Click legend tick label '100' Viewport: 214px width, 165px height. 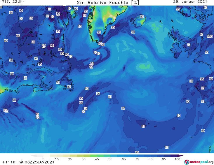pos(177,159)
